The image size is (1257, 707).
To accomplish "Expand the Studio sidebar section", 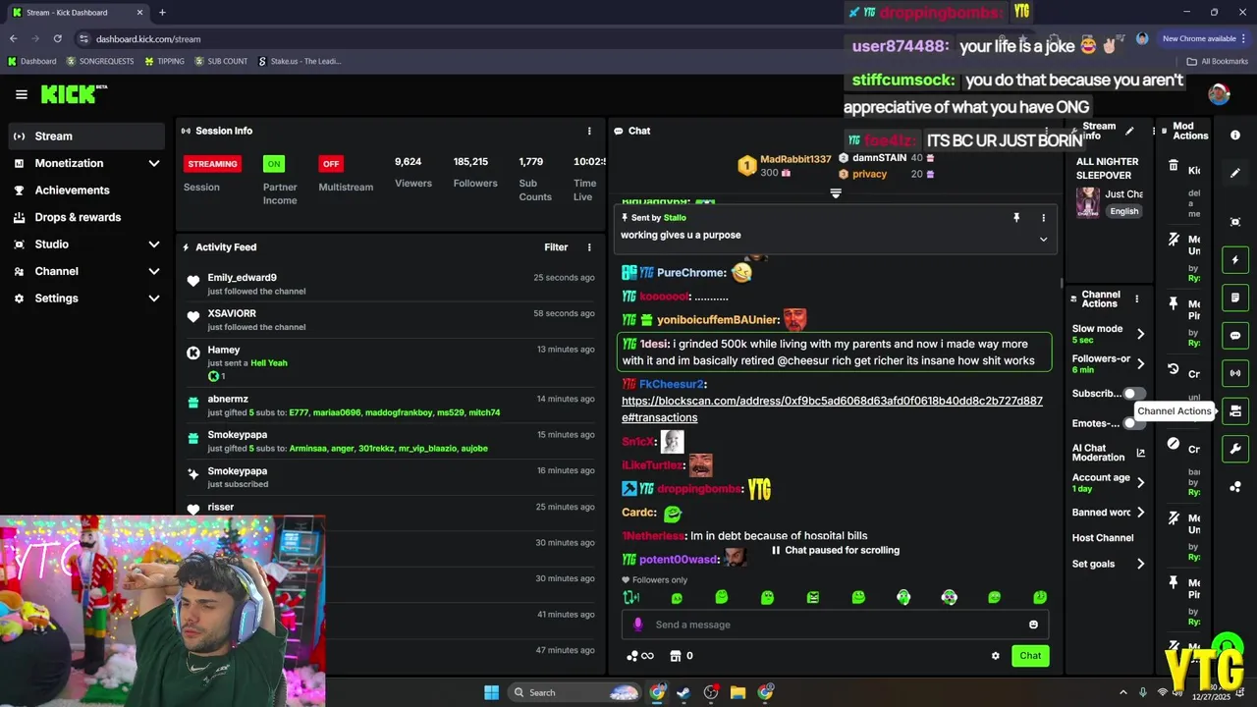I will pyautogui.click(x=154, y=245).
